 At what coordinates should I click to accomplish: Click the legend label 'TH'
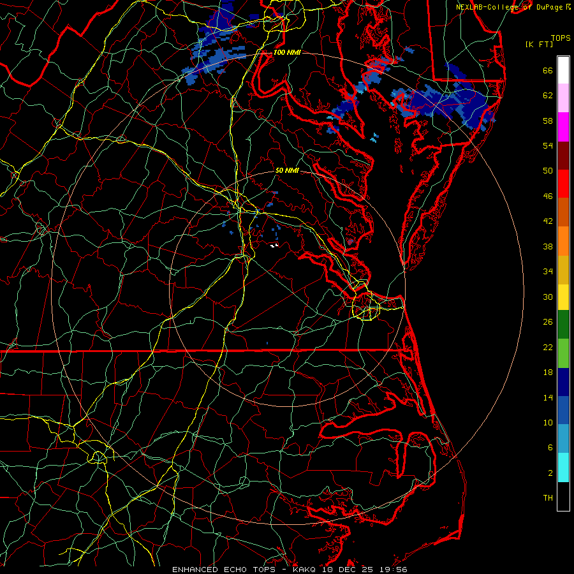point(548,498)
